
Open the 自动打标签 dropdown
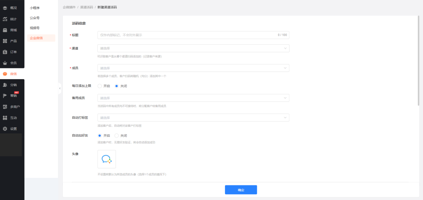[x=193, y=118]
